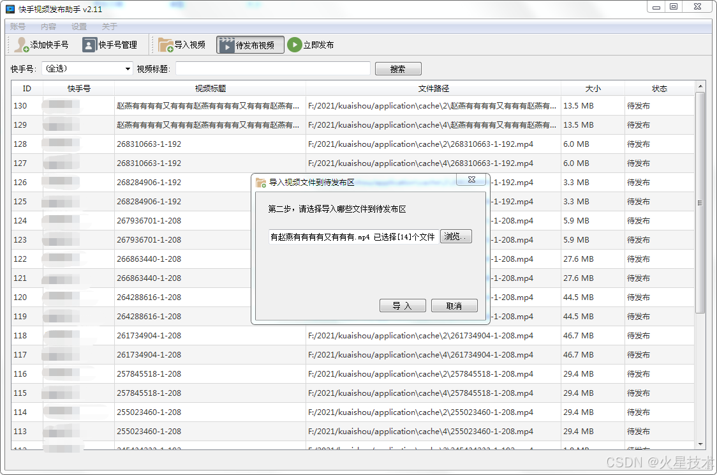The width and height of the screenshot is (717, 475).
Task: Click 待发布 status in row 125
Action: coord(639,201)
